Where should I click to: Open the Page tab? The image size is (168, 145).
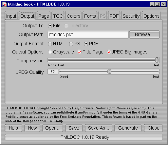44,16
